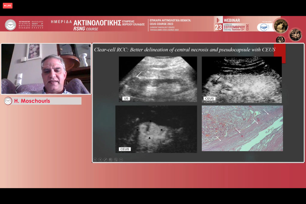
Task: Advance to next slide using the forward arrow
Action: [x=100, y=160]
